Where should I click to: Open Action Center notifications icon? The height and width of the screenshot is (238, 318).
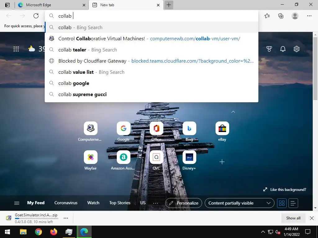[308, 232]
